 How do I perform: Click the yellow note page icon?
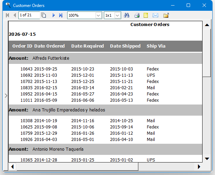[x=146, y=15]
